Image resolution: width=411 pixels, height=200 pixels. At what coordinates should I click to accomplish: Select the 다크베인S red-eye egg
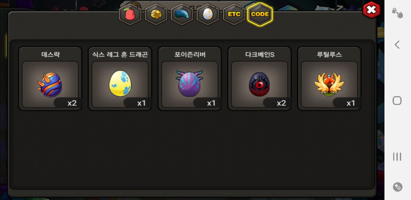tap(259, 84)
